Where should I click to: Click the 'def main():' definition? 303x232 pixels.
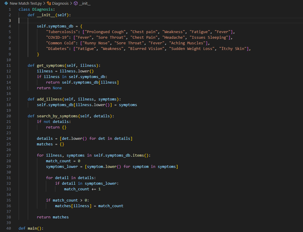click(x=31, y=228)
